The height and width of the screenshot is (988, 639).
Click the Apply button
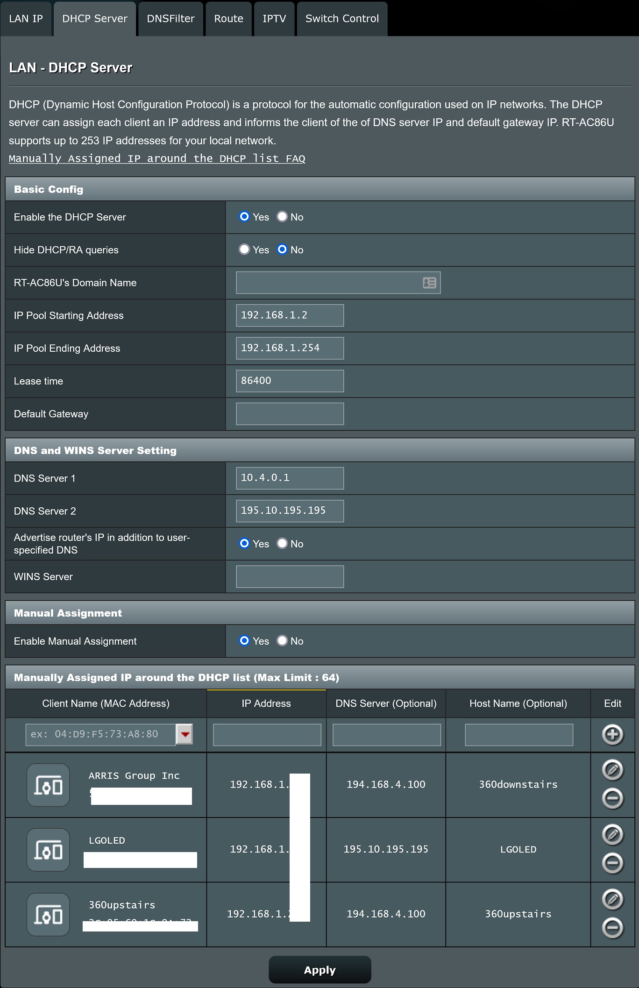point(320,970)
